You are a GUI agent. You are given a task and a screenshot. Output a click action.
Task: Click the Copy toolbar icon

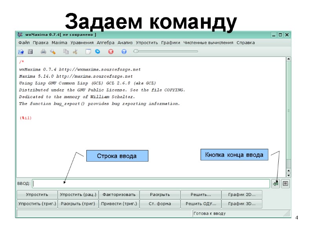(66, 52)
